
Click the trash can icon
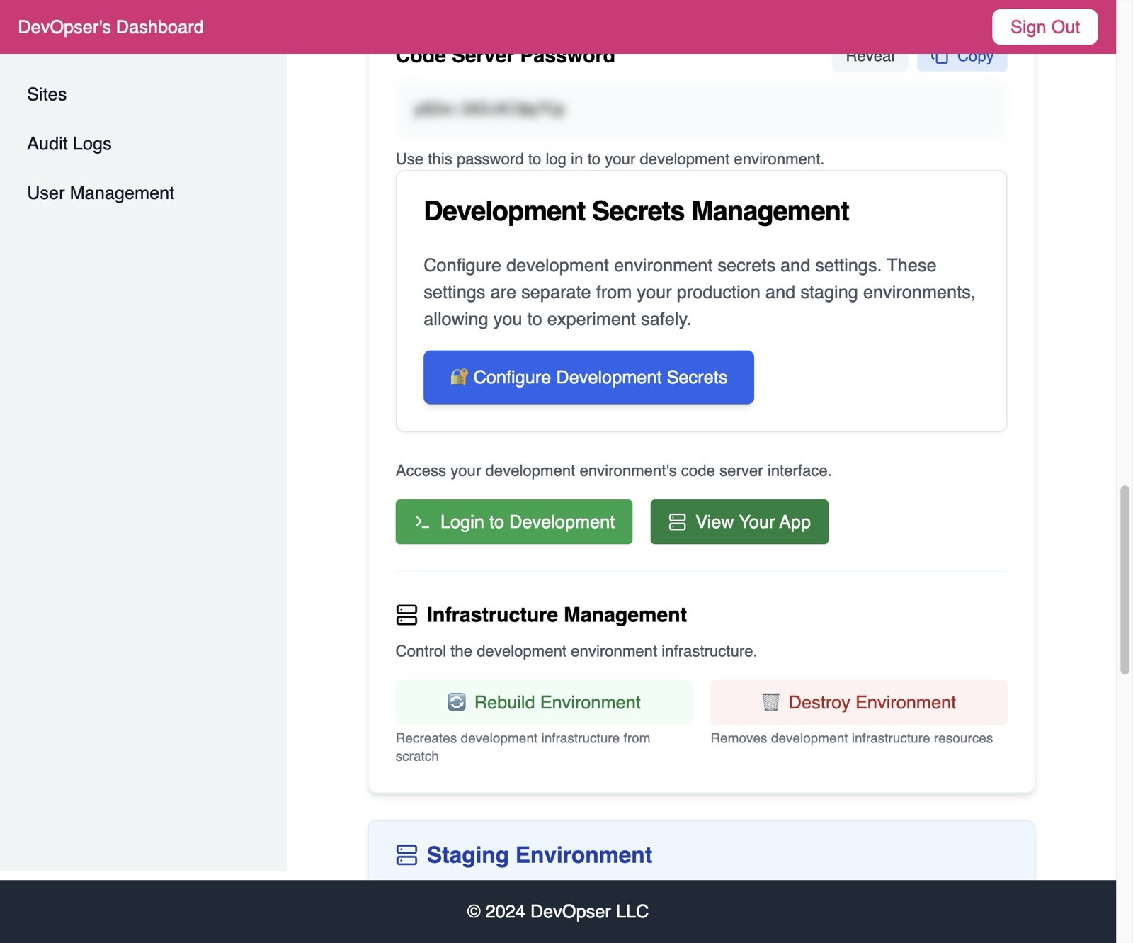[770, 702]
